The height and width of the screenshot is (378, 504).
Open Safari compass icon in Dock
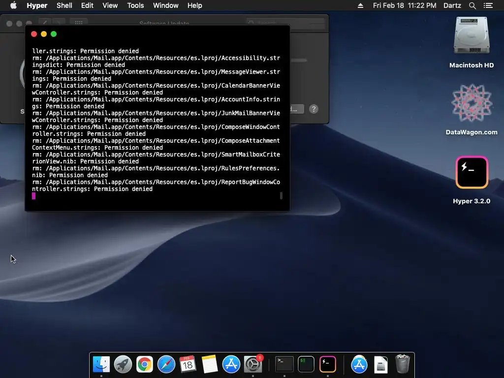pyautogui.click(x=166, y=365)
